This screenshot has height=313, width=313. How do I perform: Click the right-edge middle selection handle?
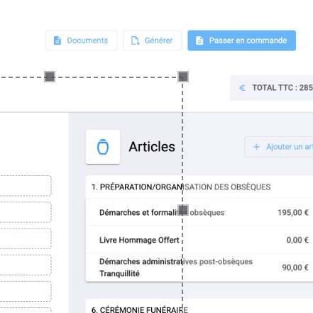coord(183,210)
